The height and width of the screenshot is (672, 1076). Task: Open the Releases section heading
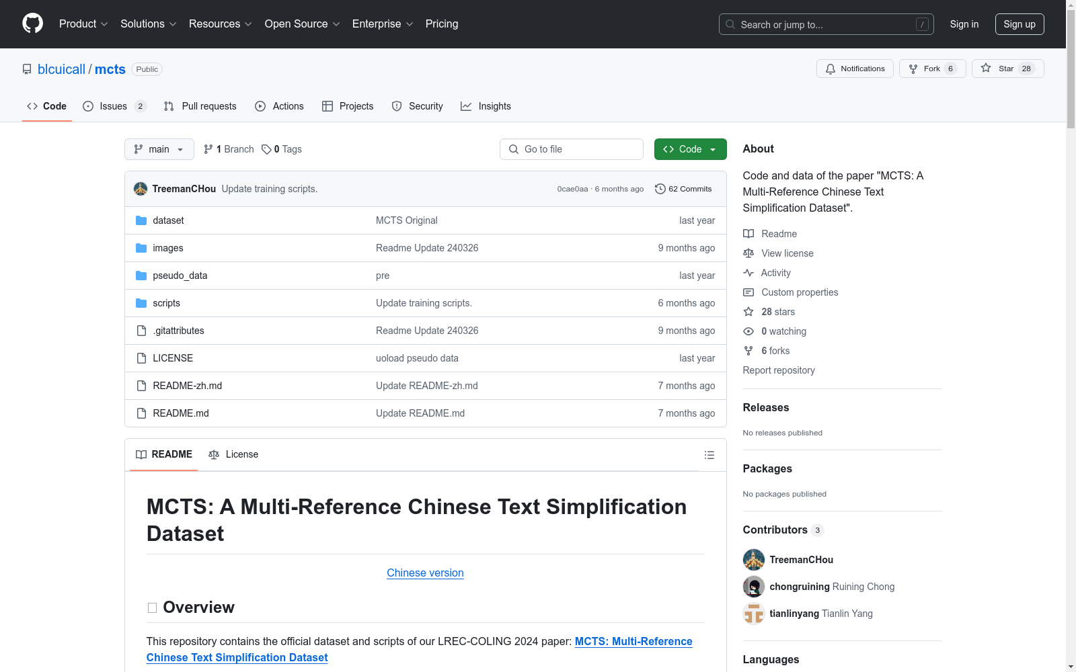(765, 407)
